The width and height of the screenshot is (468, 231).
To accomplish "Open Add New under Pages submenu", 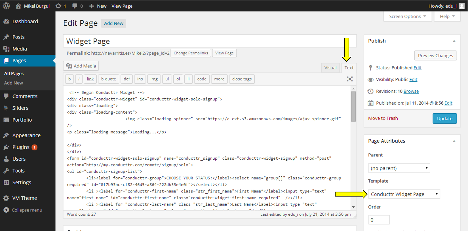I will (x=14, y=83).
